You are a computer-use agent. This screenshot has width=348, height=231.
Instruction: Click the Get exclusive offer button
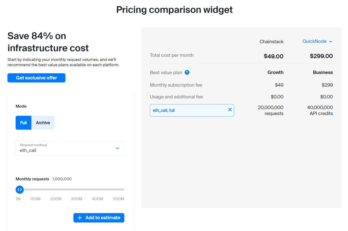point(36,78)
